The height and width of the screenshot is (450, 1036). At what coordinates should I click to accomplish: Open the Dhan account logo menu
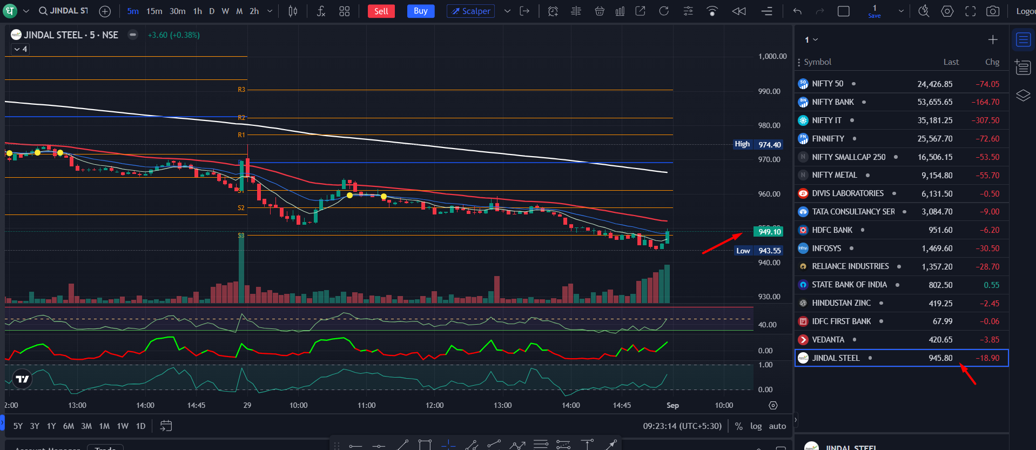[10, 11]
